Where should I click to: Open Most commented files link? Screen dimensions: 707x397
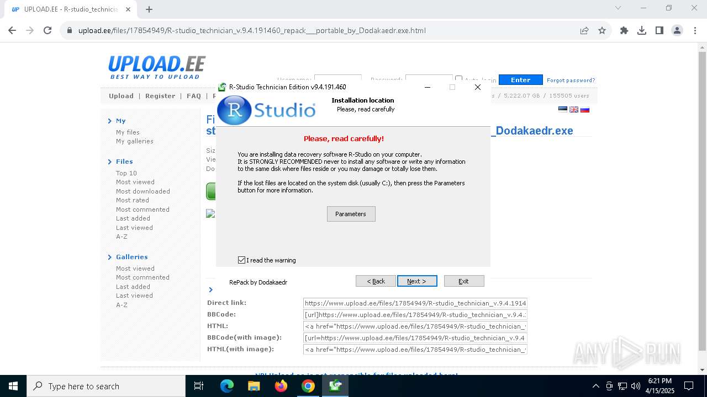143,210
